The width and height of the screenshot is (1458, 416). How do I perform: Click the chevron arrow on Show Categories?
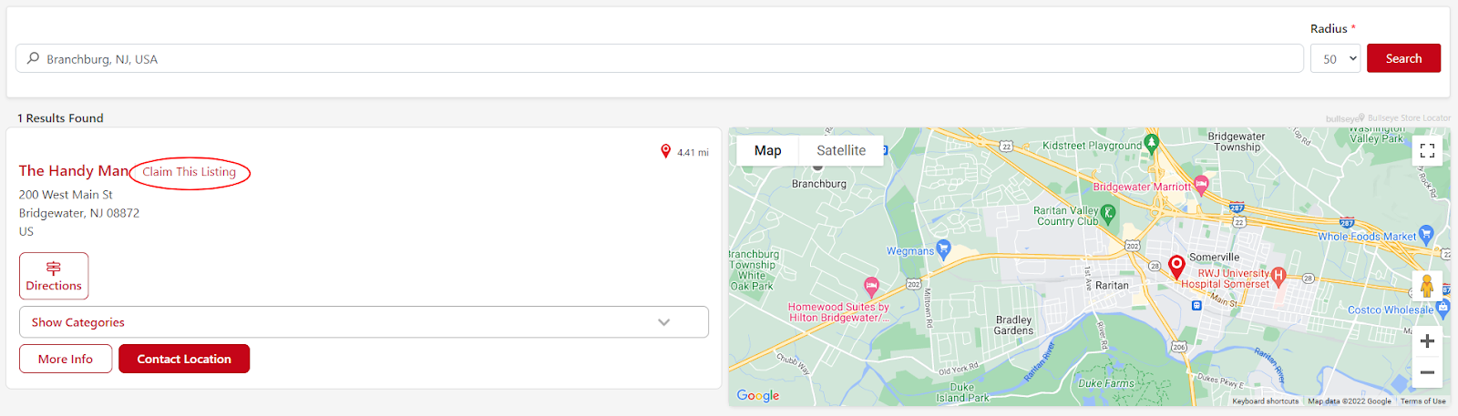pyautogui.click(x=663, y=322)
